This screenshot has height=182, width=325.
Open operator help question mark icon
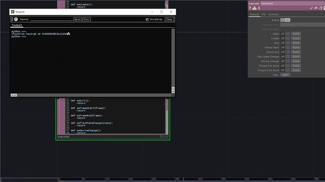click(250, 8)
